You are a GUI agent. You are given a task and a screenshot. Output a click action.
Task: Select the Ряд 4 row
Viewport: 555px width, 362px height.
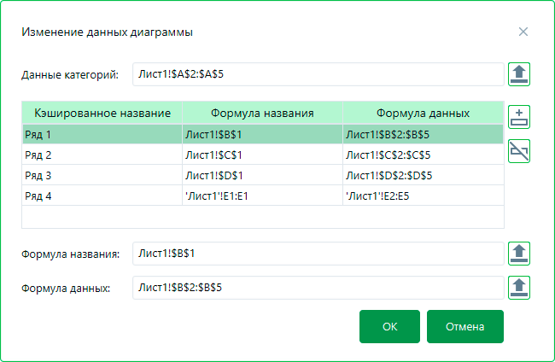coord(102,196)
